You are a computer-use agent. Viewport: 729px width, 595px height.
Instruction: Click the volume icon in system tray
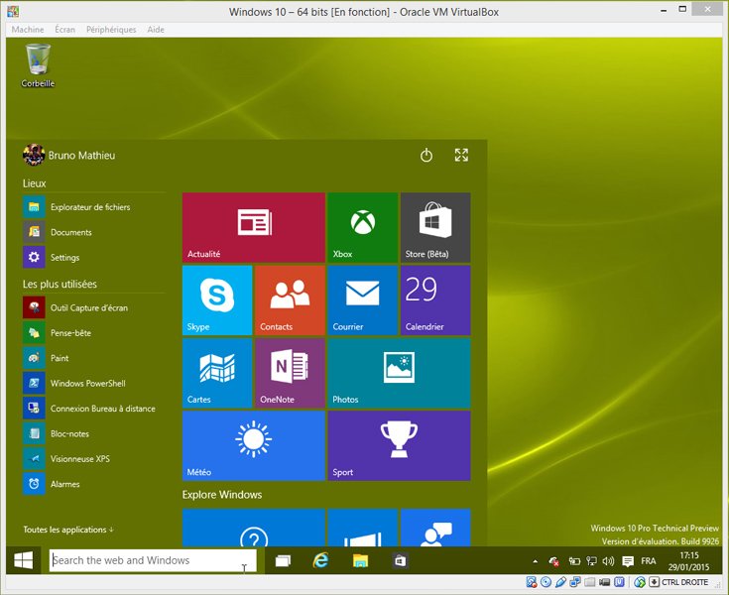[607, 561]
